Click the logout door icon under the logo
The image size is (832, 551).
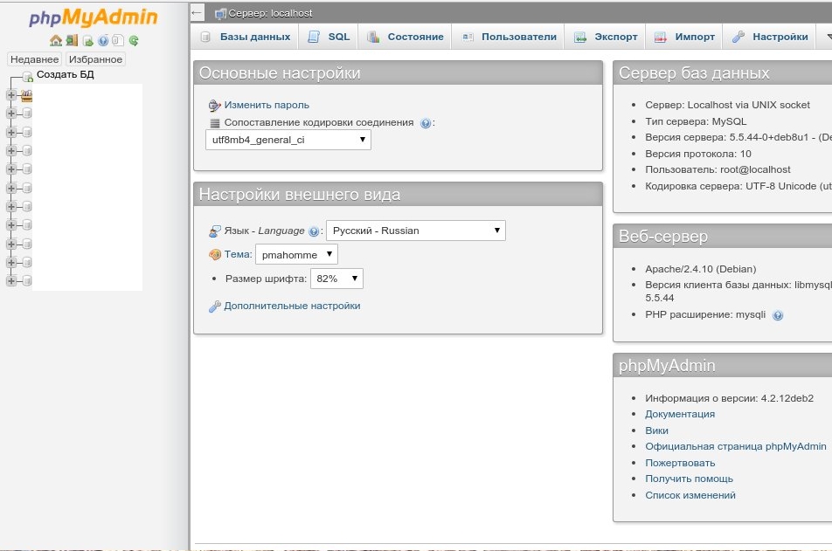click(x=73, y=40)
